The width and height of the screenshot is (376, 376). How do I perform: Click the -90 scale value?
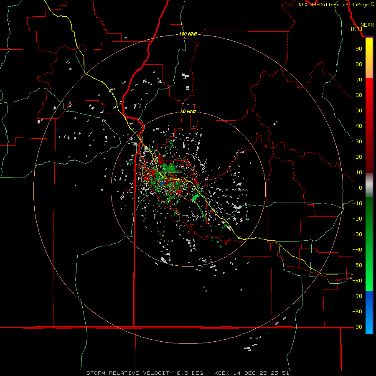357,327
